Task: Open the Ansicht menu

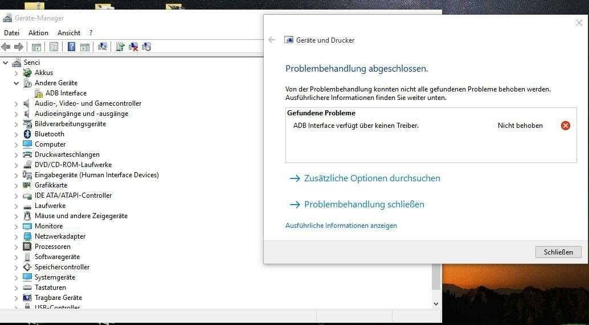Action: 69,32
